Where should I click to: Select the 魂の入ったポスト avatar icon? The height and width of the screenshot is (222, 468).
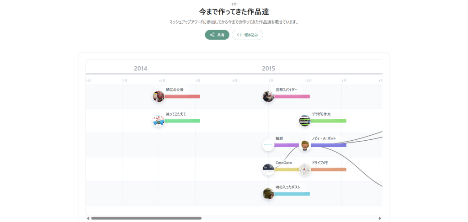268,194
